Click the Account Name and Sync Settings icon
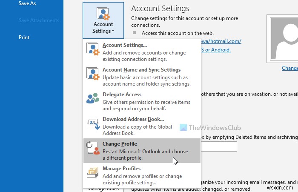This screenshot has height=192, width=298. [x=93, y=74]
